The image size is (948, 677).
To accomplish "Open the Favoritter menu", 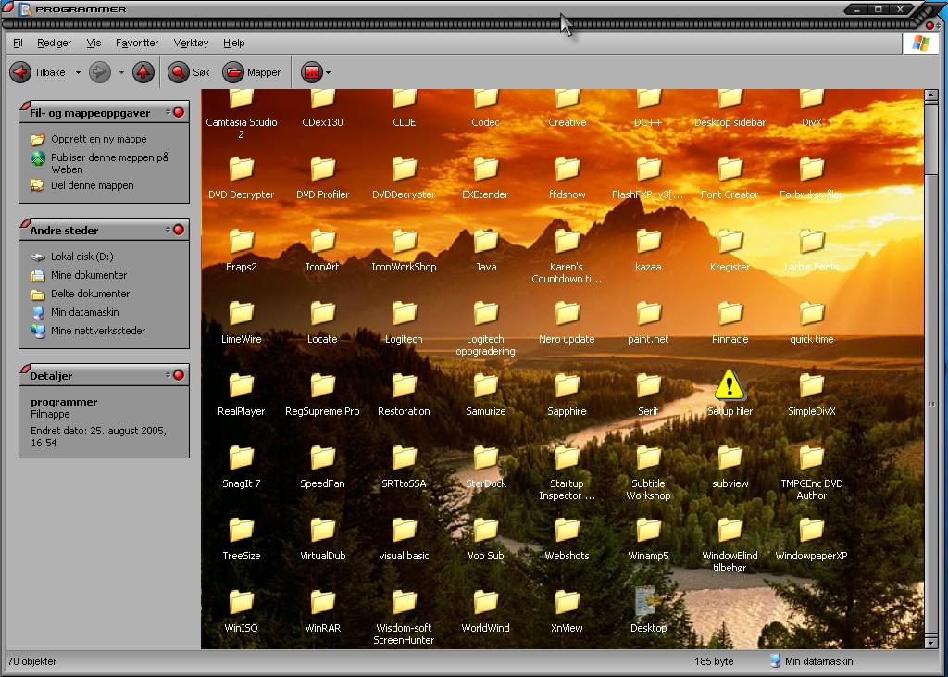I will (137, 43).
